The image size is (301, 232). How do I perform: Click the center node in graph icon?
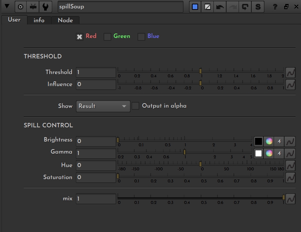[21, 7]
